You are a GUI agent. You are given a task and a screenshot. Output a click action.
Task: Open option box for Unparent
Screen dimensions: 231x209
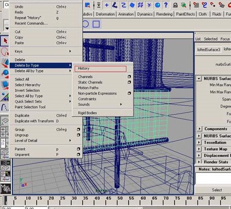point(79,154)
